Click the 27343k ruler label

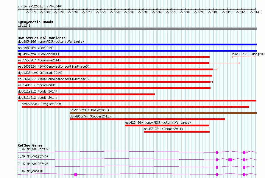coord(255,12)
